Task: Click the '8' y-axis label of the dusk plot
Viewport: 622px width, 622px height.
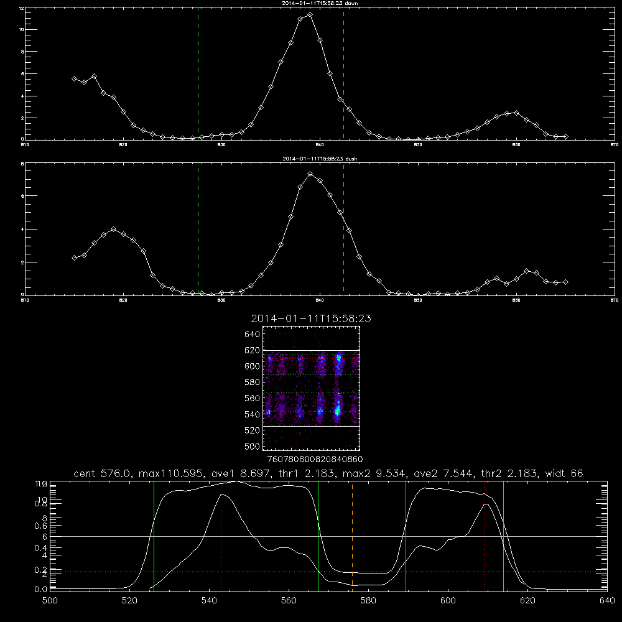Action: [x=22, y=164]
